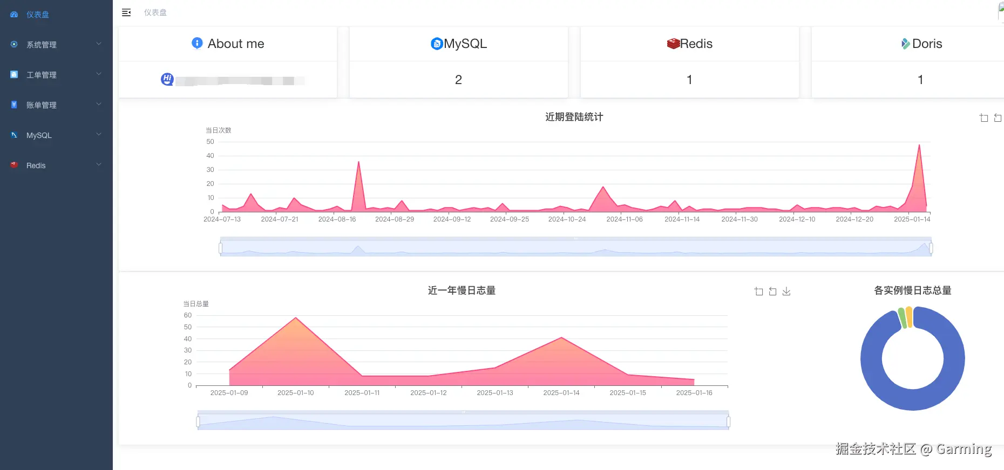Click the 账单管理 yen icon
This screenshot has width=1004, height=470.
(14, 105)
